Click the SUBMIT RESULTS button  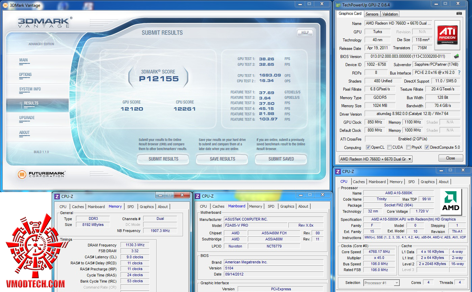click(163, 159)
